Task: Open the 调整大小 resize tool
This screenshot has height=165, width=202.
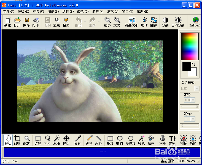Action: coord(131,22)
